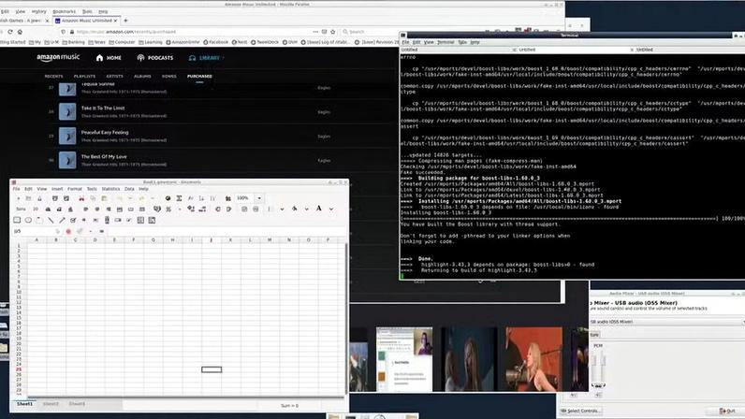Open the zoom percentage dropdown in Gnumeric

259,198
